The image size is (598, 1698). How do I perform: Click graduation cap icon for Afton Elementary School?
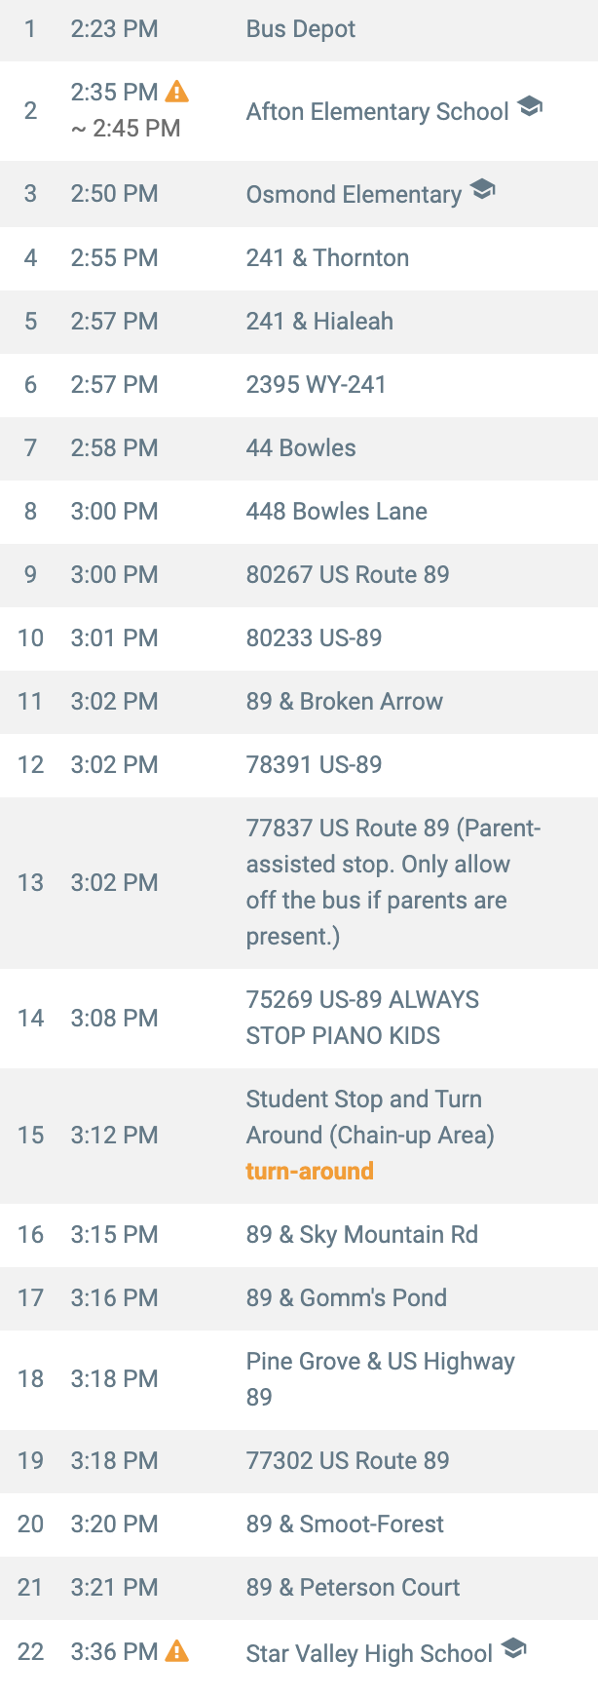click(530, 106)
